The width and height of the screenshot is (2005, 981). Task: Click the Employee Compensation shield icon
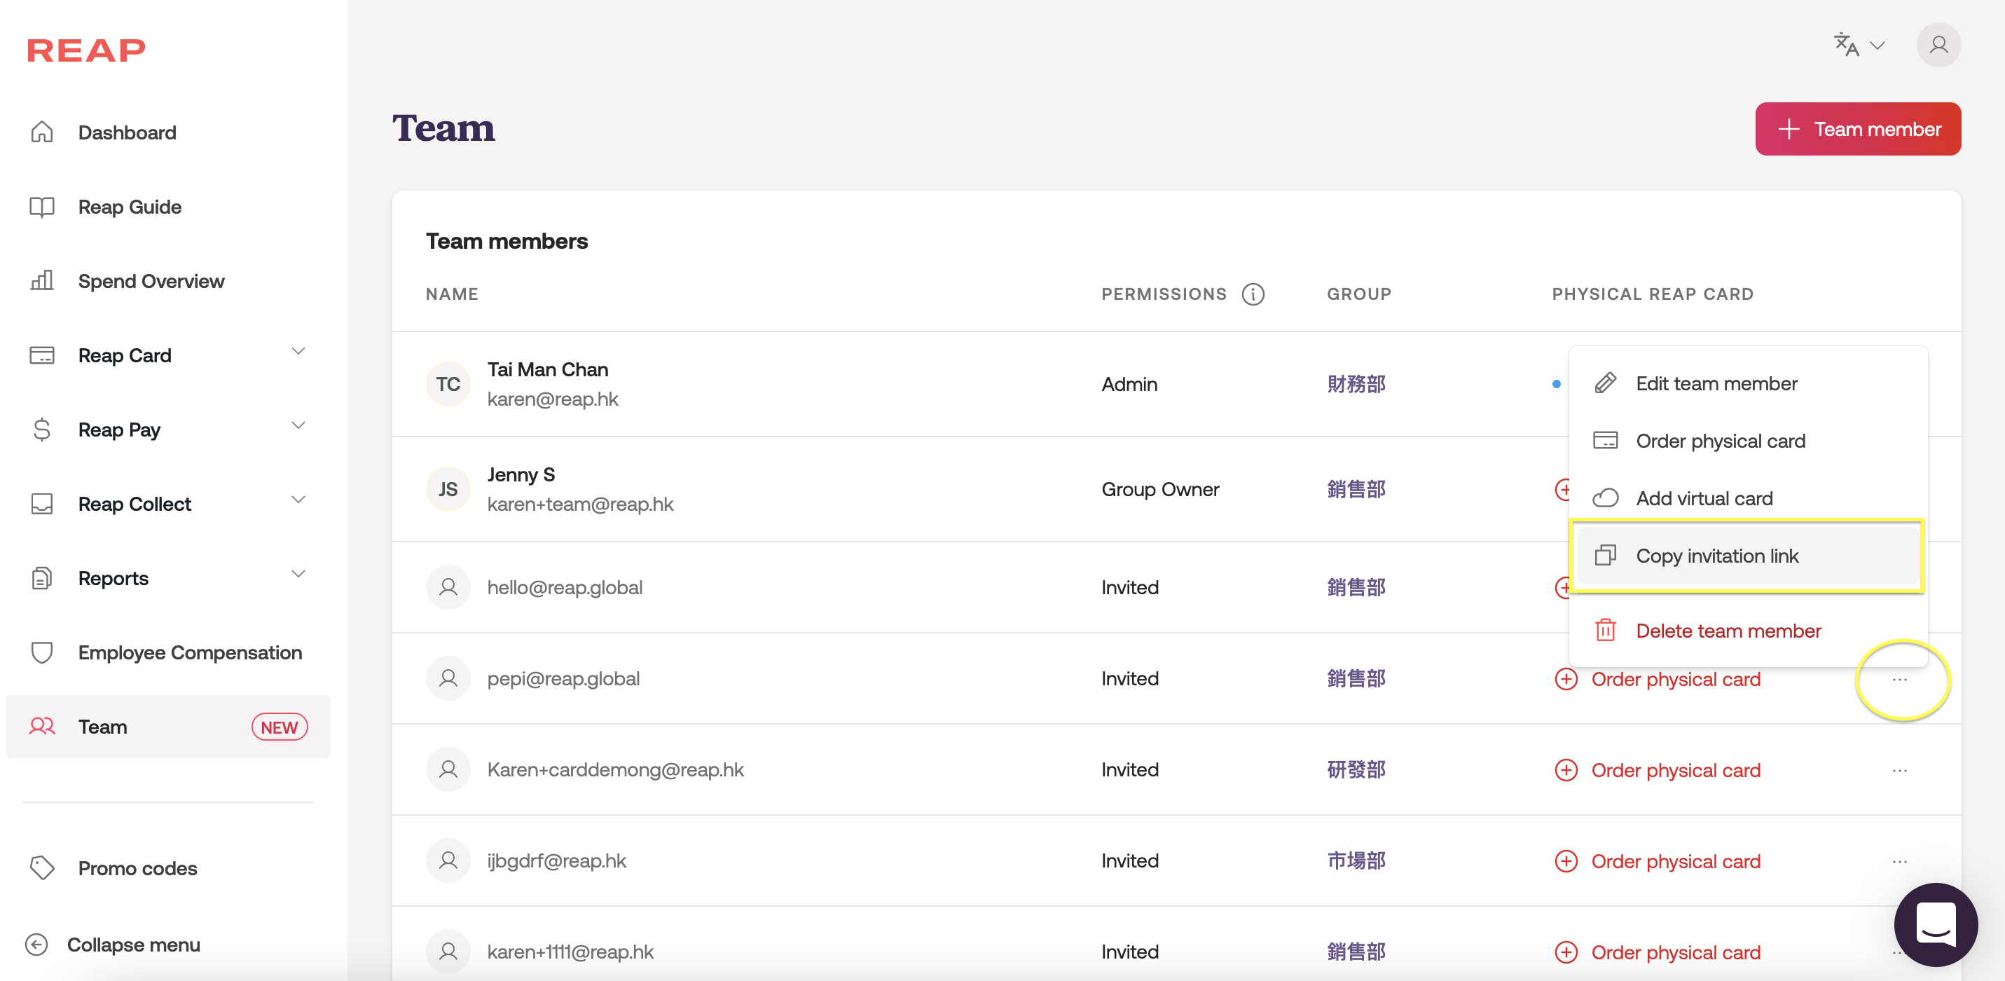[x=41, y=652]
